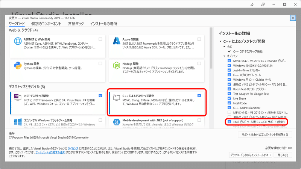Uncheck MSVC v142 x64/x86 build tools option
The width and height of the screenshot is (301, 169).
229,61
